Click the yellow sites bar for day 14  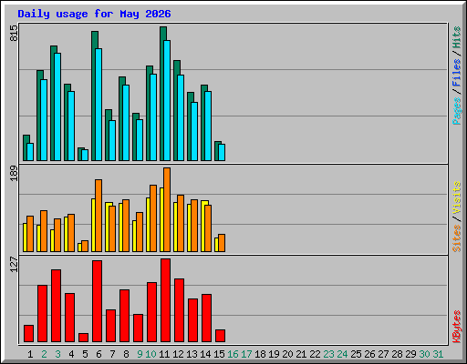click(x=202, y=226)
